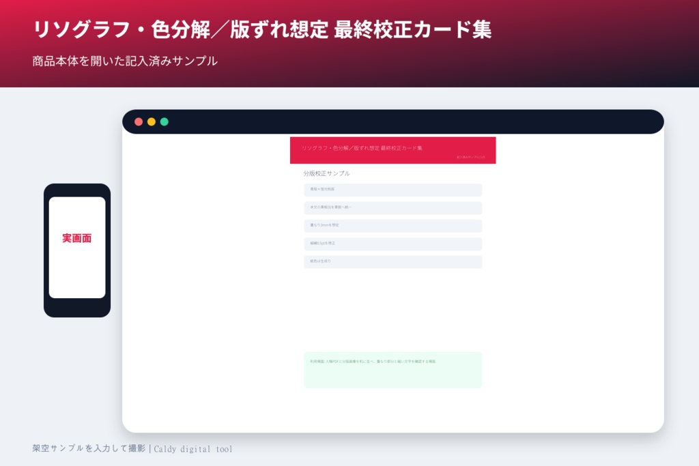Image resolution: width=699 pixels, height=466 pixels.
Task: Select the first field reading 青版＋蛍光桃版
Action: [393, 190]
